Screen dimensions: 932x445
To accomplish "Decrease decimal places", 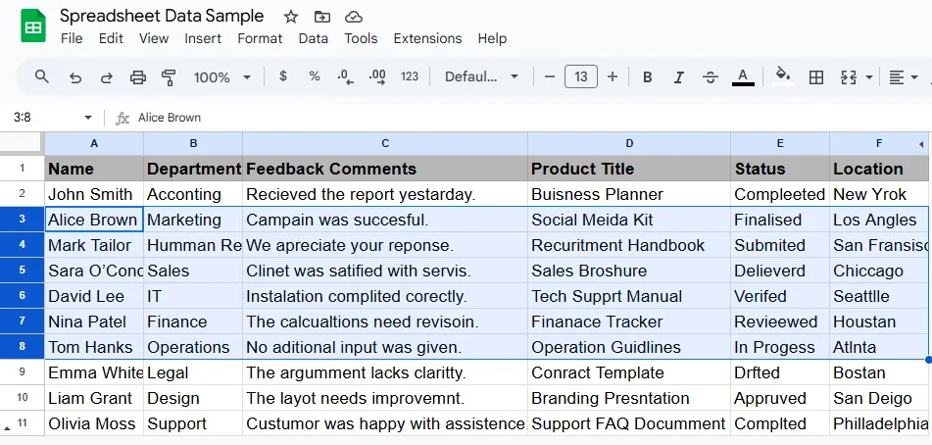I will (345, 76).
